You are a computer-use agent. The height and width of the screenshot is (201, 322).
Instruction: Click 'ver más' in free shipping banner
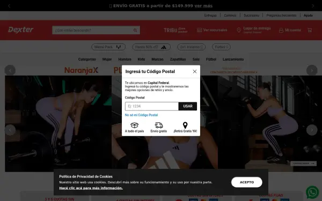point(203,6)
